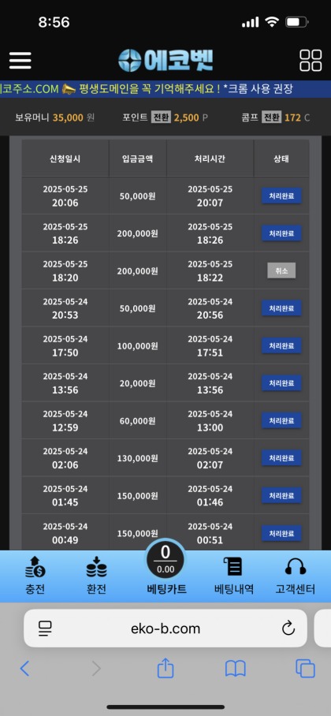Show open tabs with the tabs icon
This screenshot has height=716, width=331.
coord(306,669)
